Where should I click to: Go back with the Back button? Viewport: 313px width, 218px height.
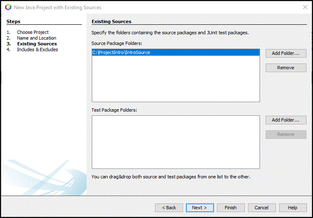click(169, 207)
